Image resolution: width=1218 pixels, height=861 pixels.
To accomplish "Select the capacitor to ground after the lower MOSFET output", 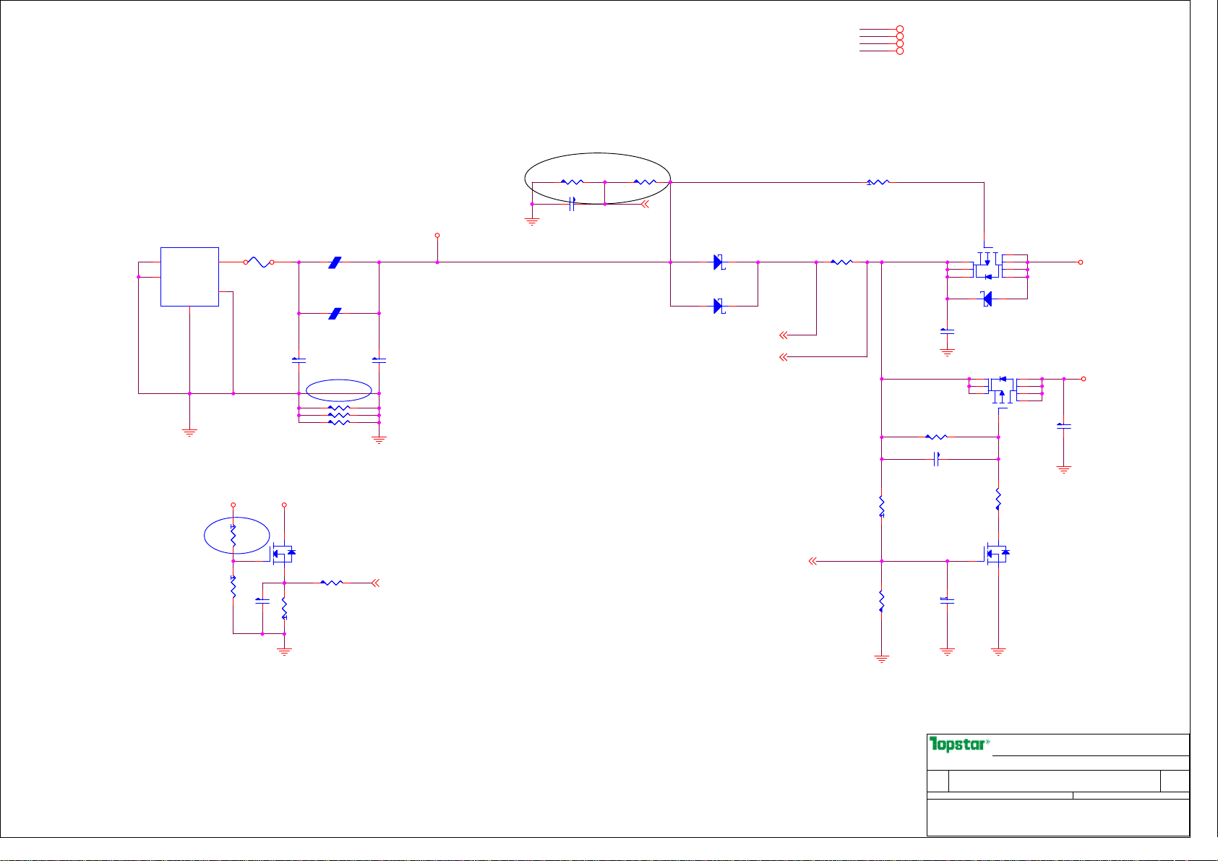I will (x=1063, y=427).
